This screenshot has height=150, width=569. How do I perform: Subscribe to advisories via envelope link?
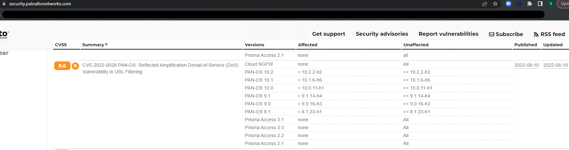point(506,34)
